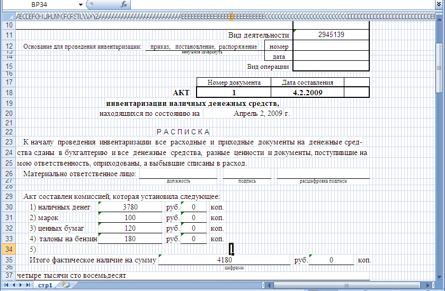Click 'Номер документа' header cell
The image size is (445, 291).
(234, 83)
